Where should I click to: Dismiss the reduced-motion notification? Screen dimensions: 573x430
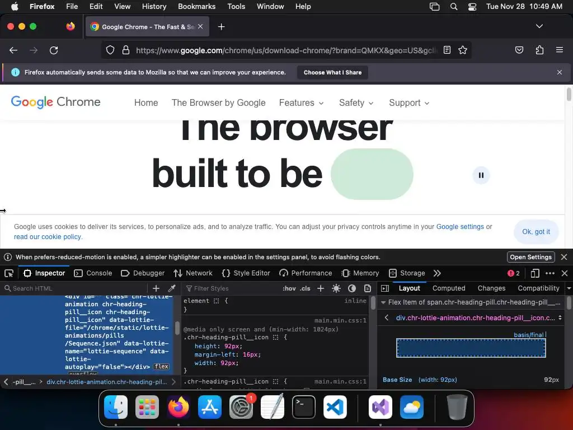tap(564, 257)
